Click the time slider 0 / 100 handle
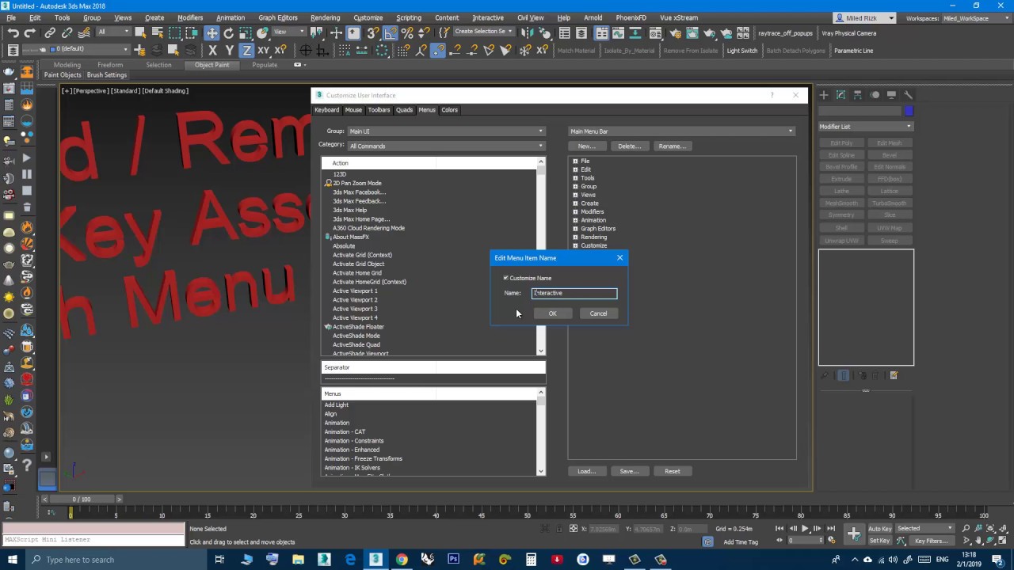 (82, 499)
